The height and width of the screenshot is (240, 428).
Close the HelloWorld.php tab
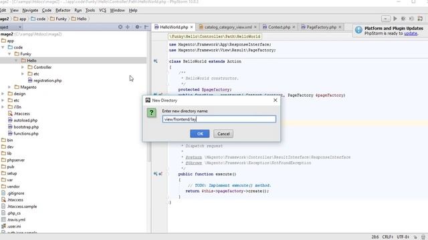[x=192, y=27]
